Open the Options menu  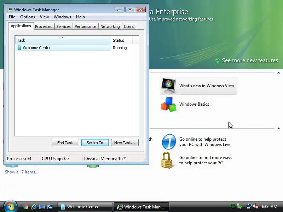(x=28, y=17)
